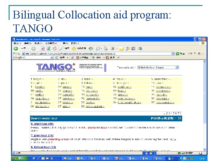This screenshot has height=161, width=215.
Task: Open the third menu in menu bar
Action: coord(38,43)
